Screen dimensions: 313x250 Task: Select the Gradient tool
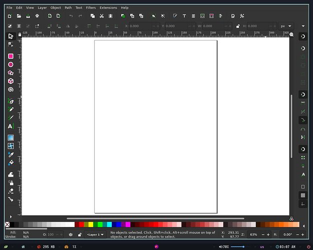point(11,137)
